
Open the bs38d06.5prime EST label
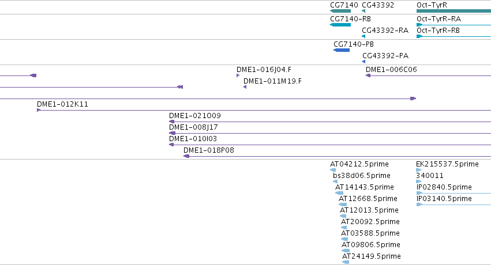point(362,176)
